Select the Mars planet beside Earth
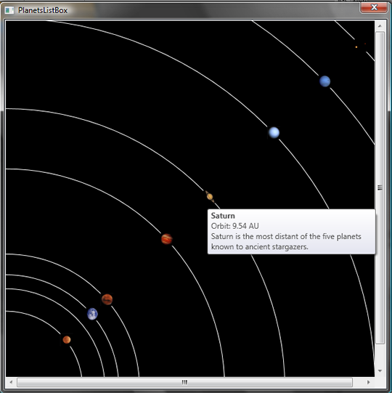392x393 pixels. [x=107, y=299]
